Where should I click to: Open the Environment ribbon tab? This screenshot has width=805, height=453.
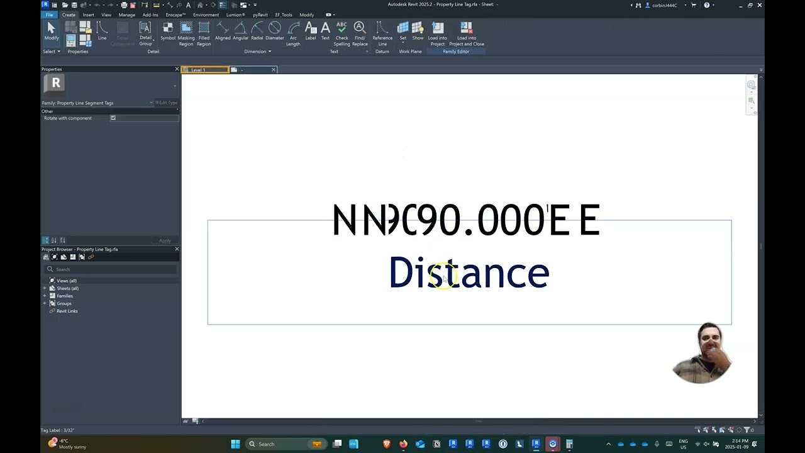(x=206, y=14)
